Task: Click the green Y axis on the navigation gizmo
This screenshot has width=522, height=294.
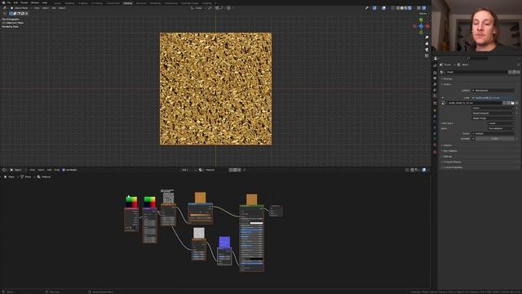Action: coord(421,20)
